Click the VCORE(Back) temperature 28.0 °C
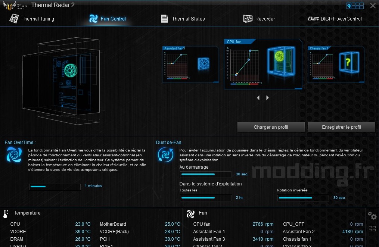Screen dimensions: 379x247 (x=173, y=232)
